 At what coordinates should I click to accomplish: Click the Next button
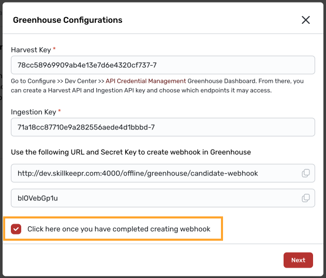[x=298, y=260]
